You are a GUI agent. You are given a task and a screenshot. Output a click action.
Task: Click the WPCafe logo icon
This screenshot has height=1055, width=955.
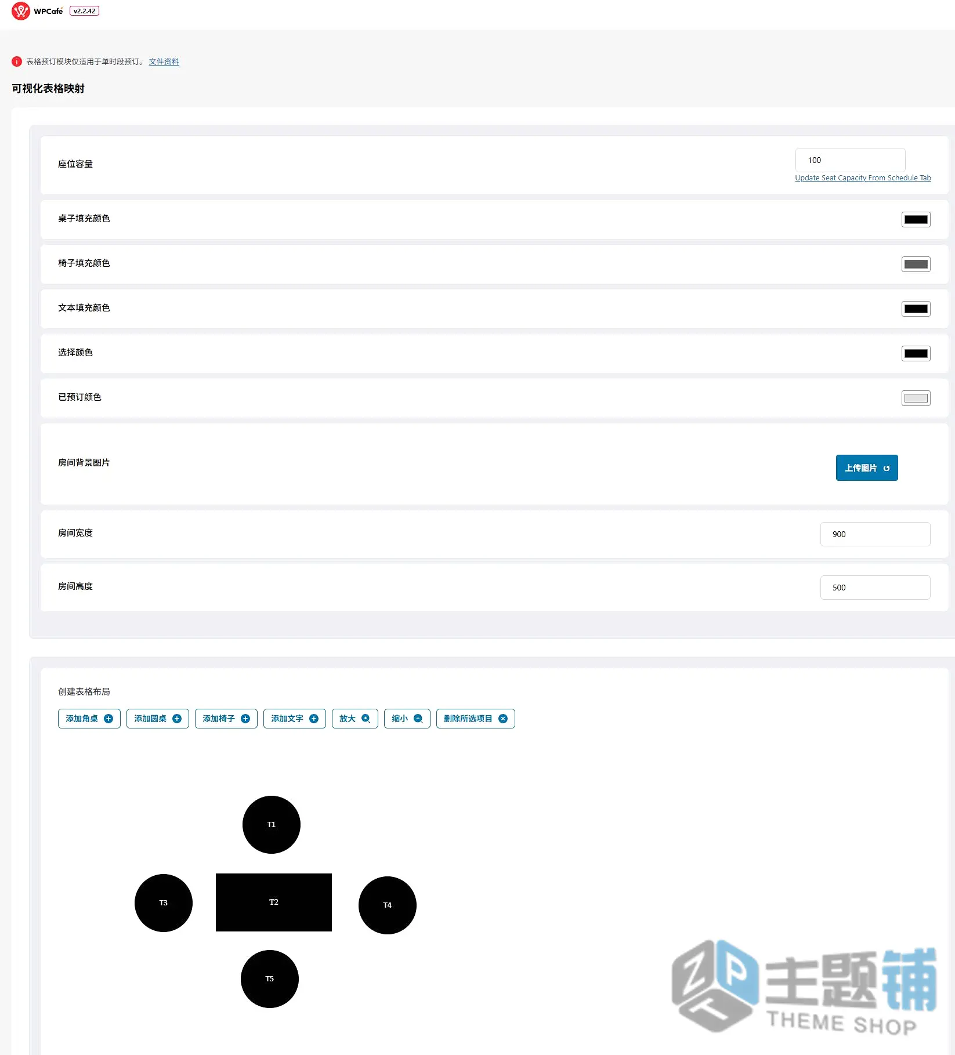21,11
